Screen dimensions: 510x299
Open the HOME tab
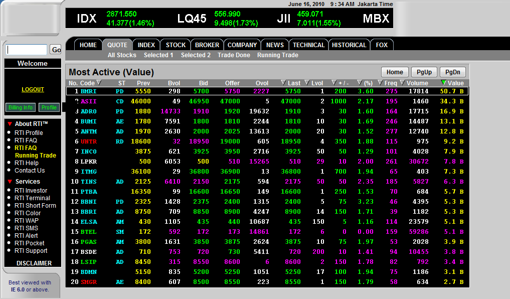(88, 45)
